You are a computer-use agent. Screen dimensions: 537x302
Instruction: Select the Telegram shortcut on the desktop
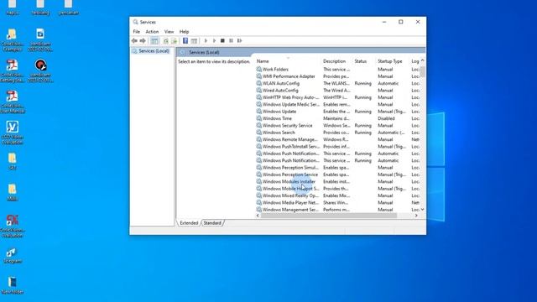tap(13, 255)
